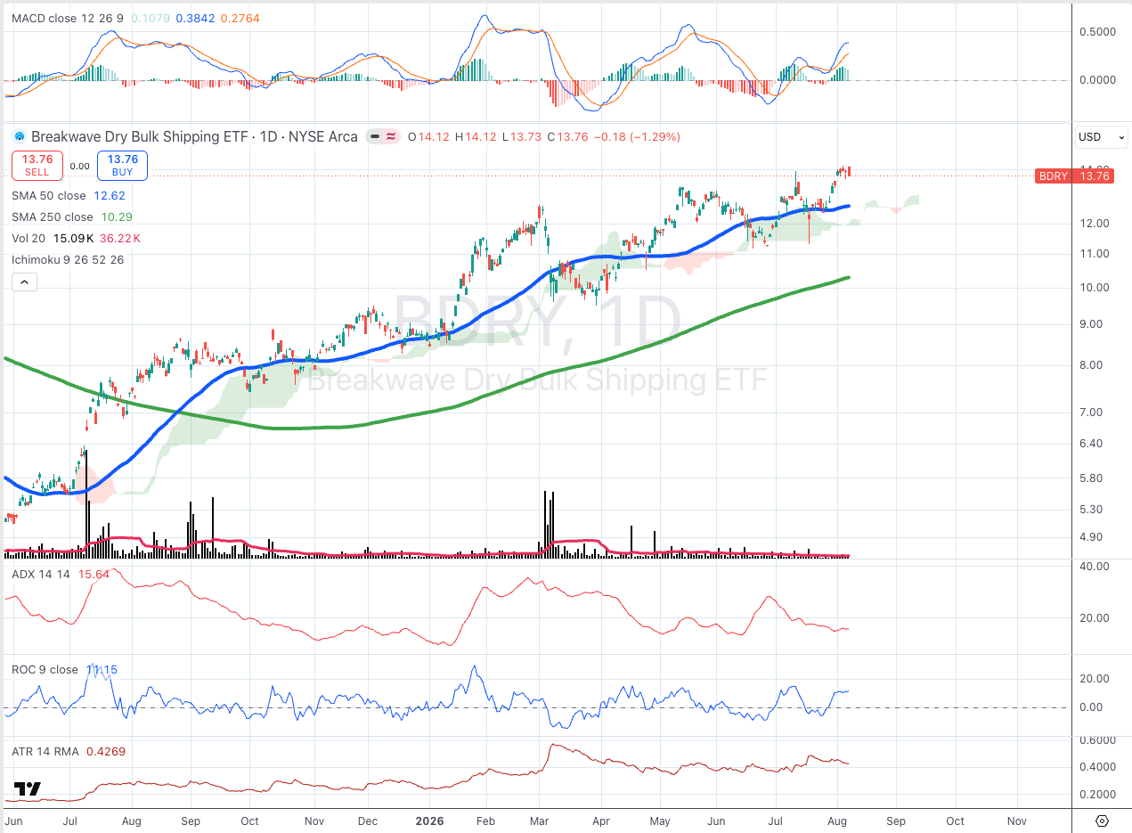Open the TradingView logo at bottom left

coord(28,789)
